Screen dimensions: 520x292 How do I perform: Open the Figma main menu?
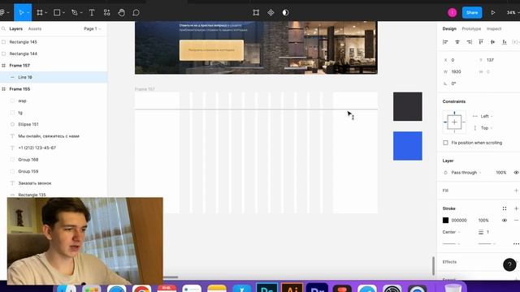2,13
